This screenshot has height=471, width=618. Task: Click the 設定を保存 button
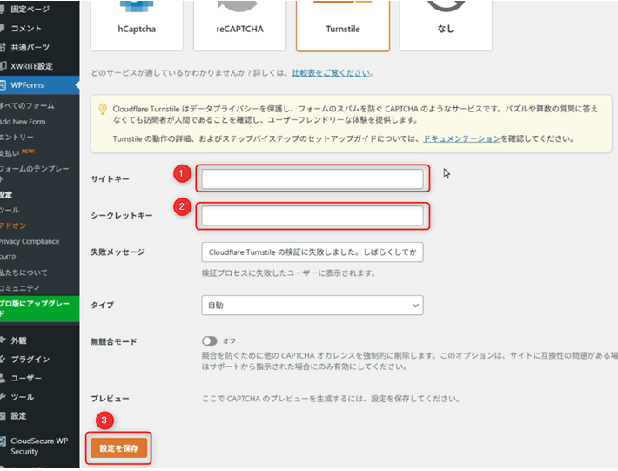tap(118, 448)
